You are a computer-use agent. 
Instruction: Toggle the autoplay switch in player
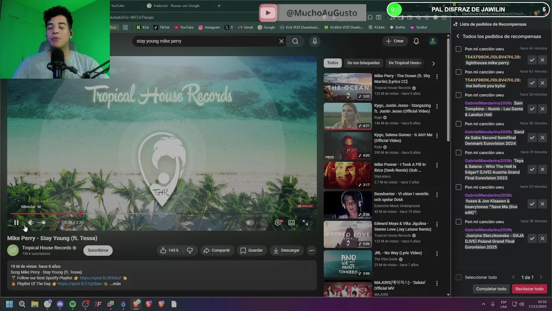click(x=249, y=222)
